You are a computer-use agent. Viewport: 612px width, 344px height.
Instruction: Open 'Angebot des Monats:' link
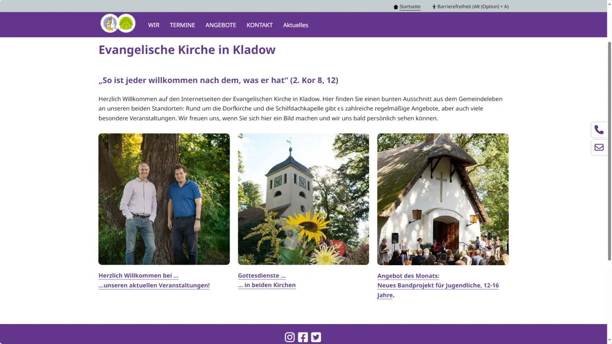[x=408, y=276]
